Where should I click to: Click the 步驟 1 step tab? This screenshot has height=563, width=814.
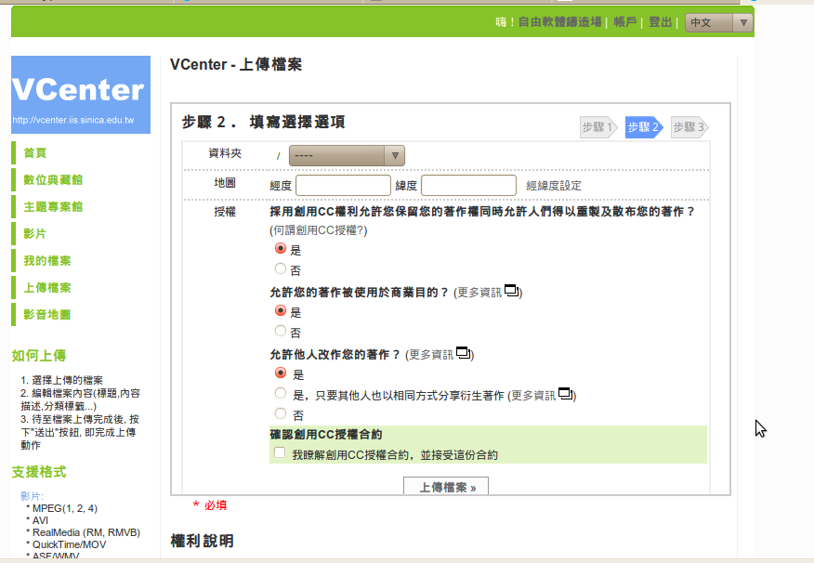pyautogui.click(x=598, y=127)
